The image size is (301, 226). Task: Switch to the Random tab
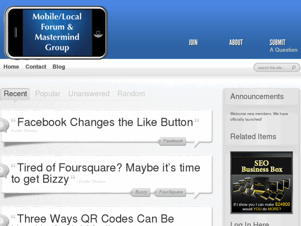[x=131, y=94]
